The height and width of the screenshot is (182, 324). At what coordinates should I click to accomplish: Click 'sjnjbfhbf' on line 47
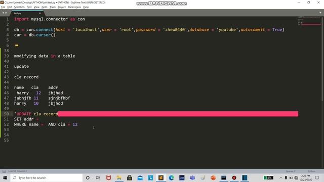pyautogui.click(x=59, y=98)
